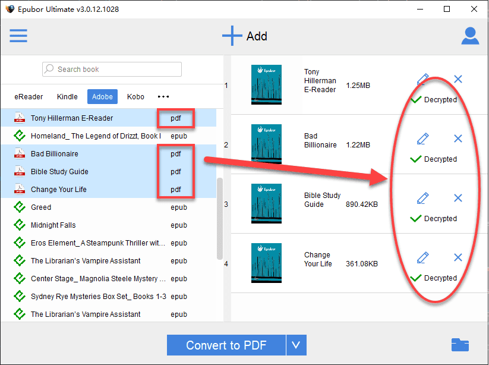Viewport: 489px width, 365px height.
Task: Select "Center Stage_ Magnolia Steele Mystery" row
Action: click(109, 279)
